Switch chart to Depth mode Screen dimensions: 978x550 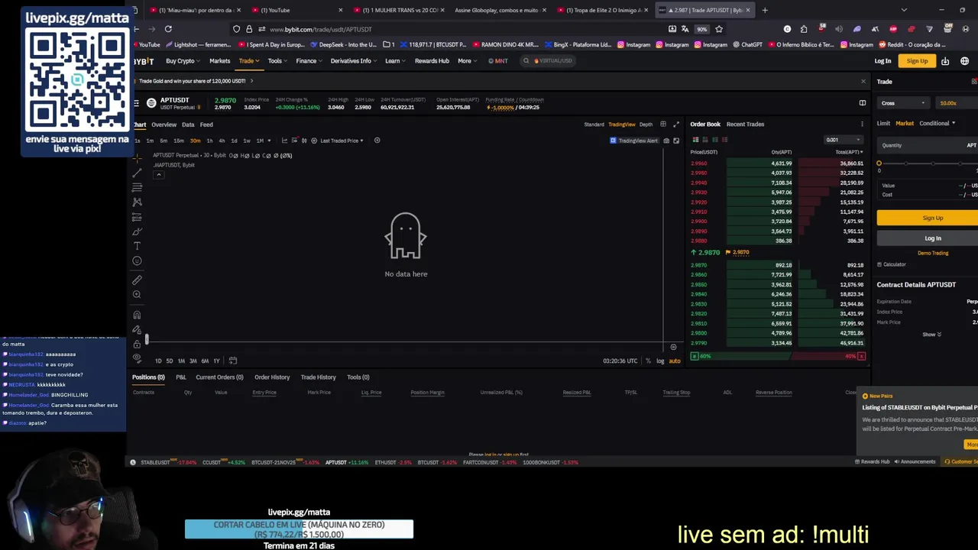[646, 125]
